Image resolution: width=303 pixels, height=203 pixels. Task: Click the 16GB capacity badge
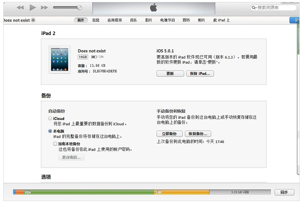point(83,57)
